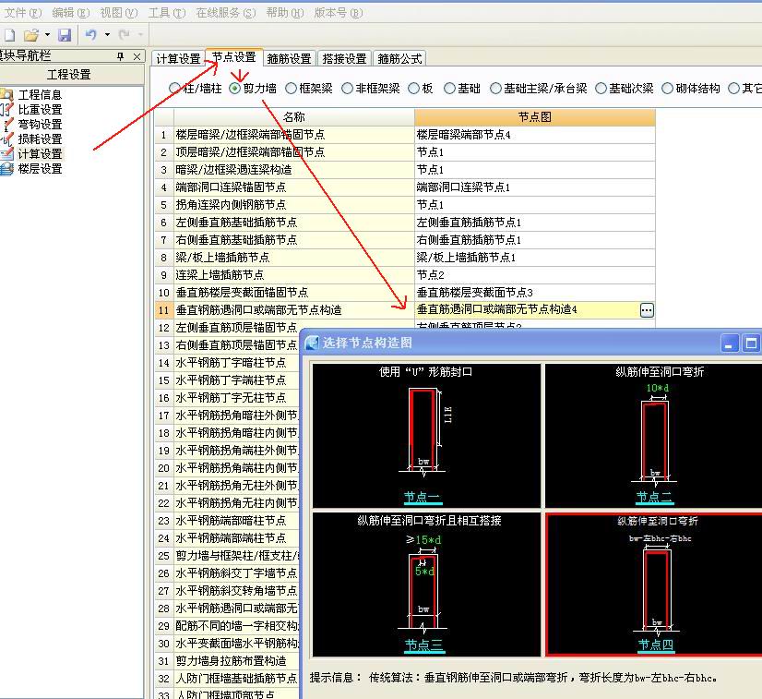Click the 10*d value in node two diagram

pos(658,388)
